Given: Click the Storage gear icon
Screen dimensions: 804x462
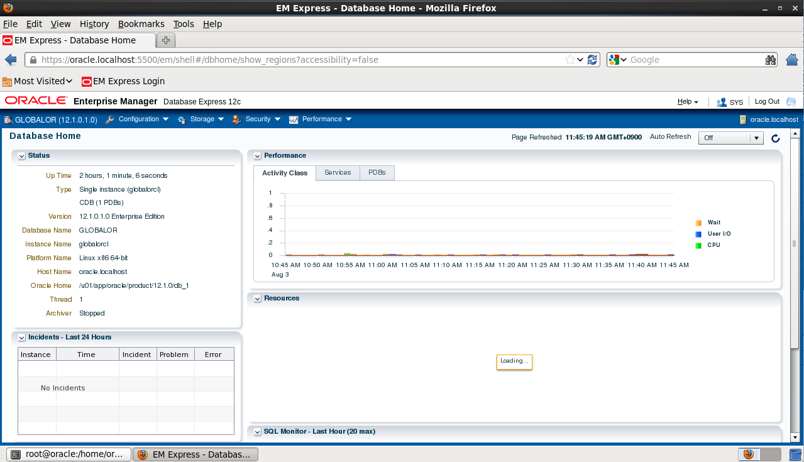Looking at the screenshot, I should pyautogui.click(x=182, y=119).
